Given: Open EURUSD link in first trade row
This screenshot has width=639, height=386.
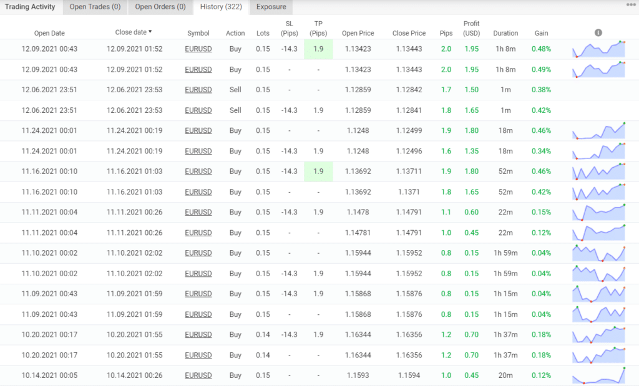Looking at the screenshot, I should click(198, 49).
